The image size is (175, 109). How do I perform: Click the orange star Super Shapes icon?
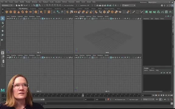click(x=41, y=12)
